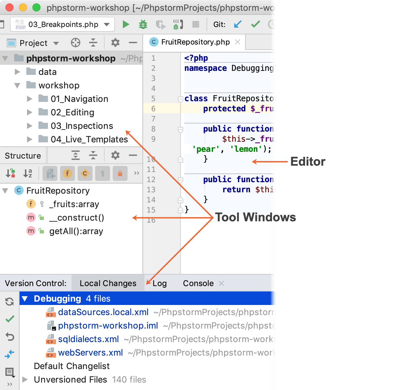This screenshot has height=390, width=405.
Task: Select the 02_Editing folder row
Action: tap(71, 112)
